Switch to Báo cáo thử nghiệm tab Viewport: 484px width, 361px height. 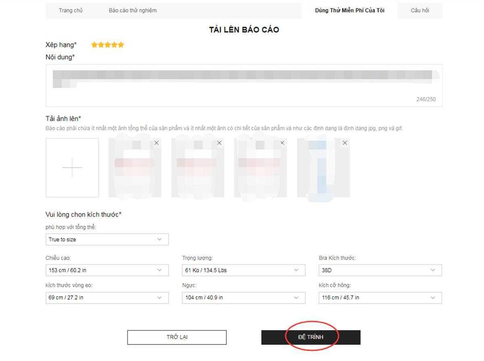133,10
